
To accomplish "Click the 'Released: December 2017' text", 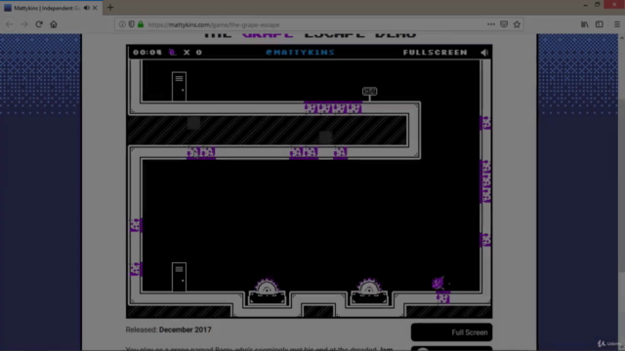I will pyautogui.click(x=169, y=330).
